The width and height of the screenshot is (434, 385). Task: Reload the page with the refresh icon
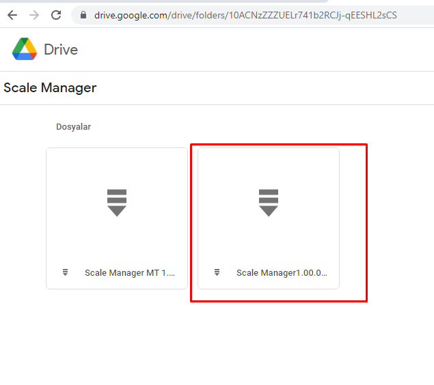pos(56,15)
